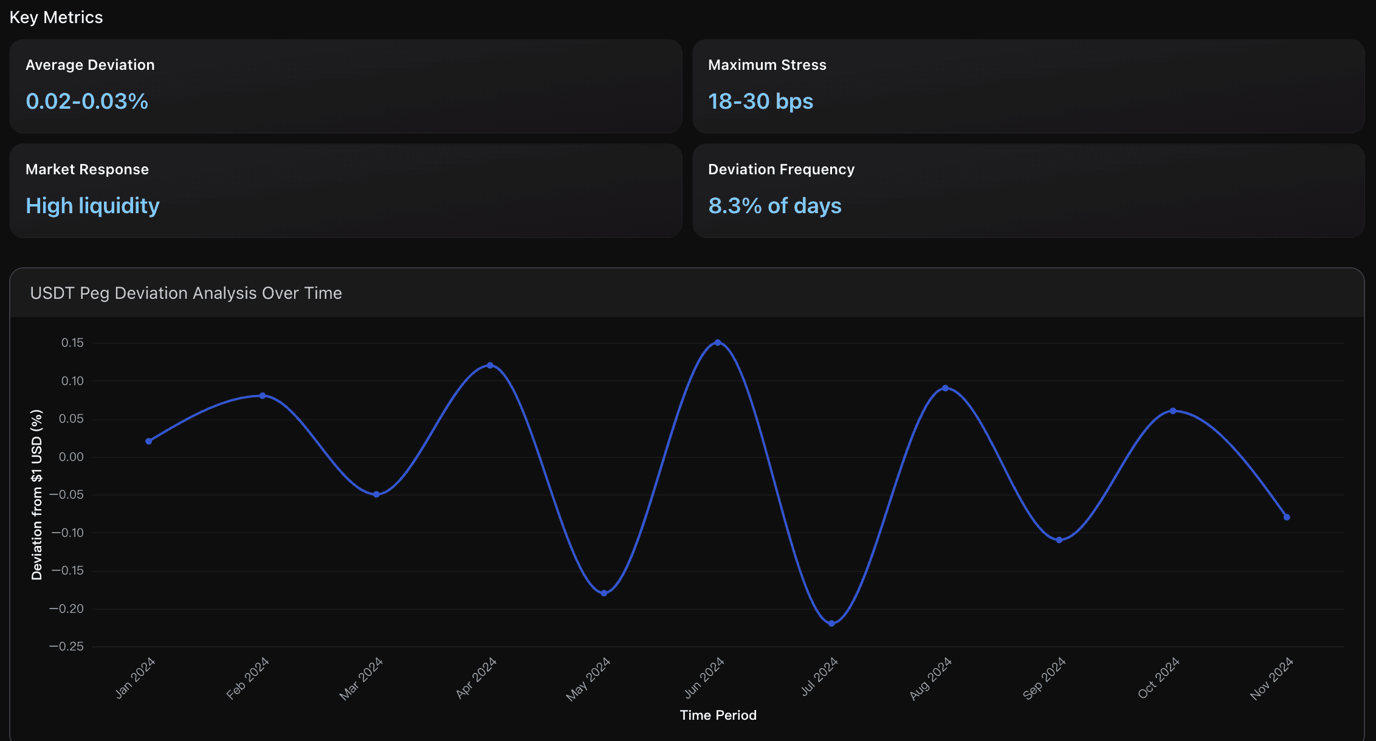Click the Aug 2024 axis label
Viewport: 1376px width, 741px height.
931,679
